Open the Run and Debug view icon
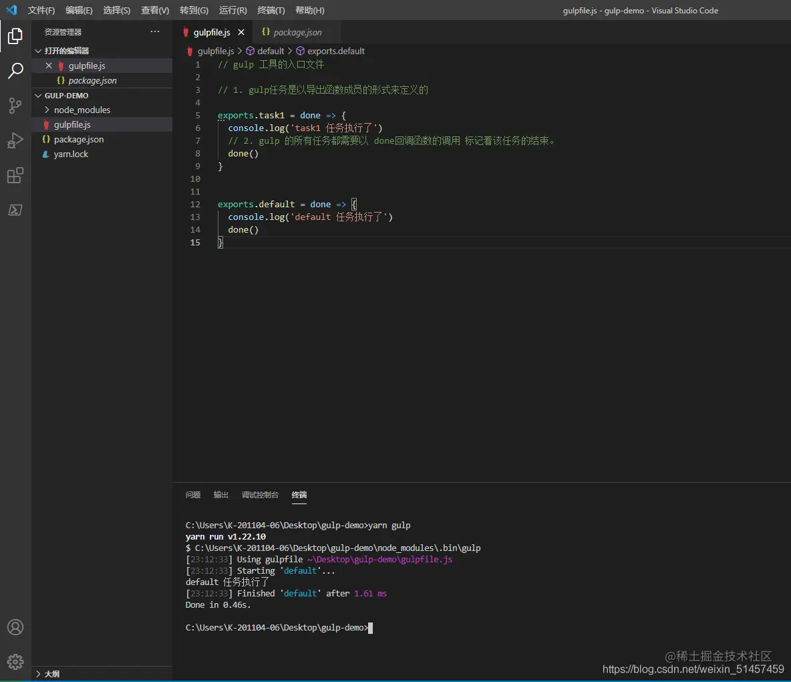791x682 pixels. tap(15, 140)
